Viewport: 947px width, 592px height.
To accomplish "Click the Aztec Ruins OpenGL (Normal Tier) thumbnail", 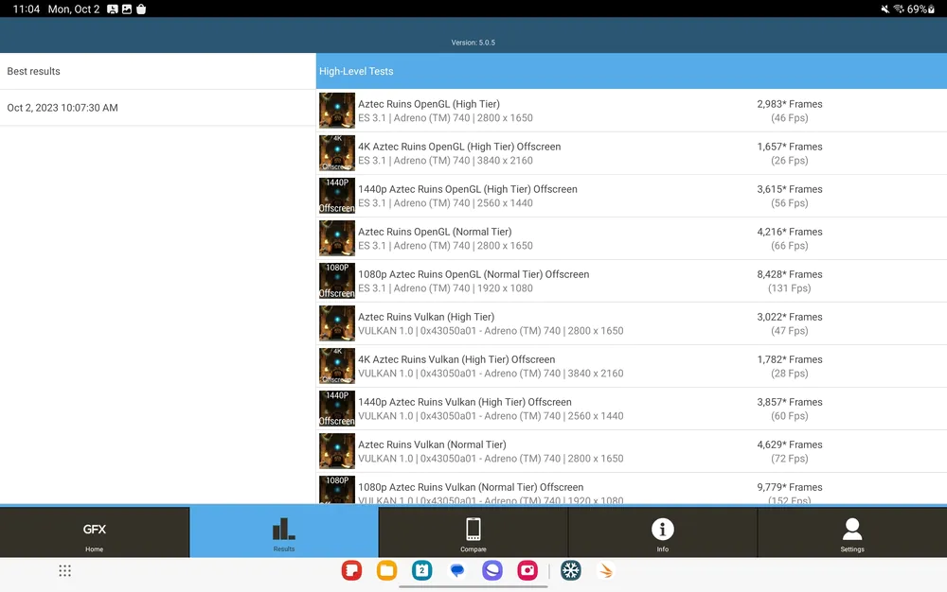I will tap(337, 238).
